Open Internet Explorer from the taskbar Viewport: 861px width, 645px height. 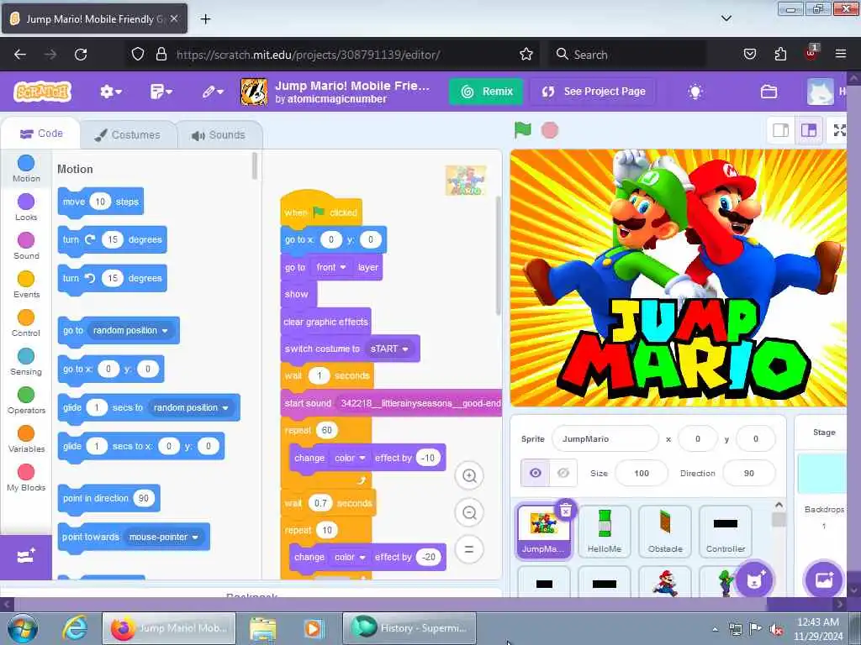click(75, 628)
